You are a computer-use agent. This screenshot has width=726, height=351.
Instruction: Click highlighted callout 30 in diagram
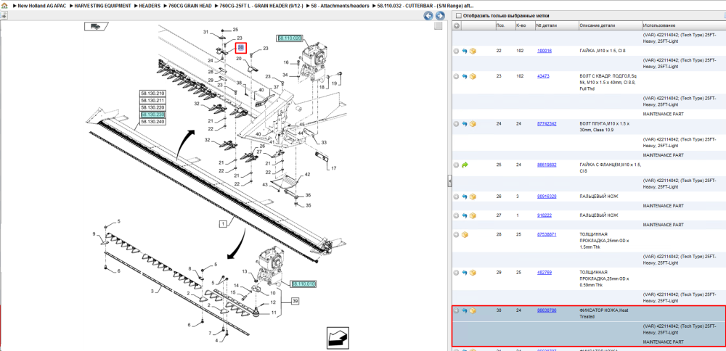click(241, 48)
